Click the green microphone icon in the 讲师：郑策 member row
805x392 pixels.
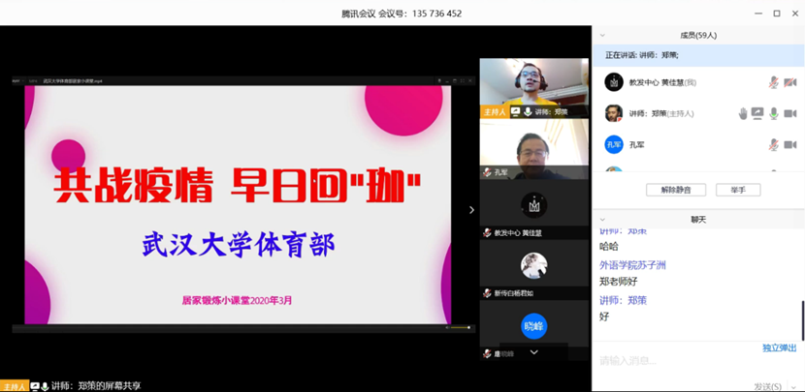(x=774, y=114)
